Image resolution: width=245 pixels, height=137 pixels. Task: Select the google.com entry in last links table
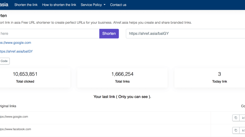point(14,117)
